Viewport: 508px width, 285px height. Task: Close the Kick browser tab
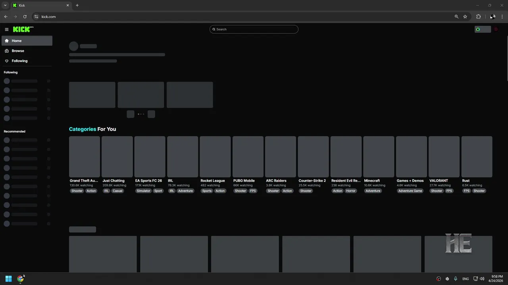[x=67, y=5]
